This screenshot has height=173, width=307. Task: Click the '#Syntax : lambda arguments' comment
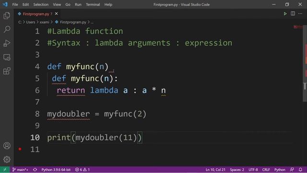point(140,43)
